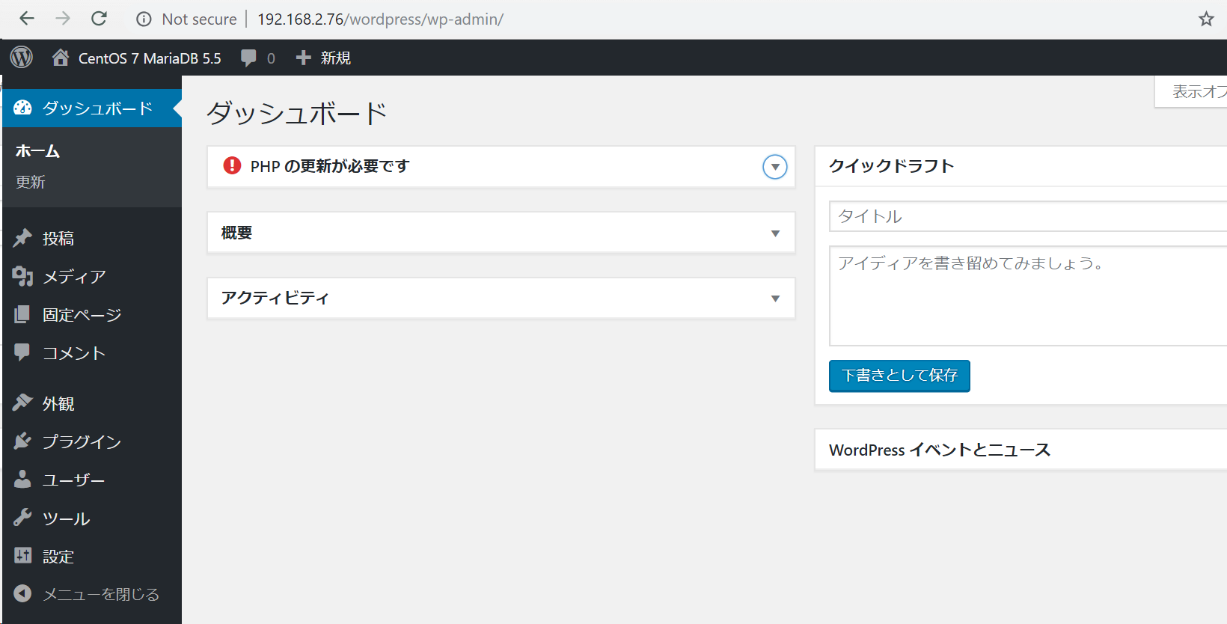View site security info icon
Screen dimensions: 1227x624
click(x=144, y=19)
